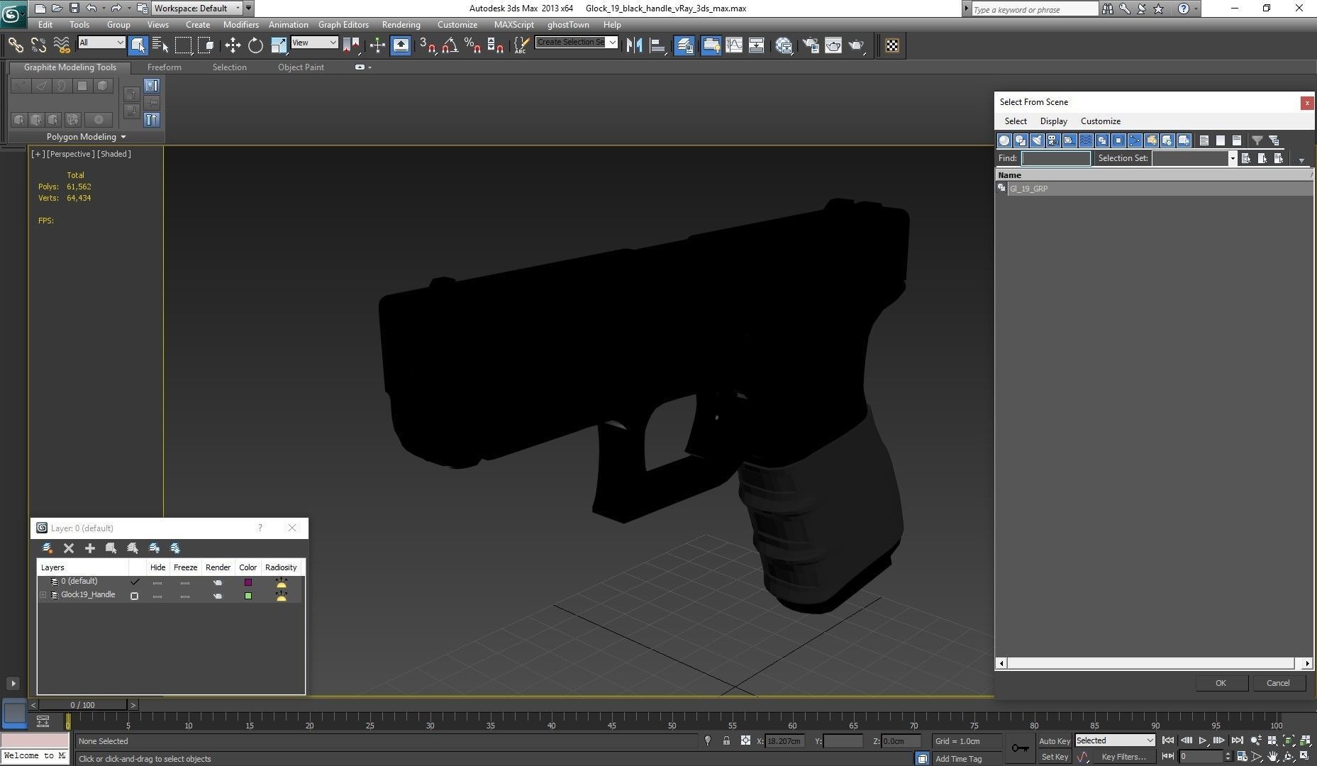Click Cancel in Select From Scene
The width and height of the screenshot is (1317, 766).
(1278, 683)
